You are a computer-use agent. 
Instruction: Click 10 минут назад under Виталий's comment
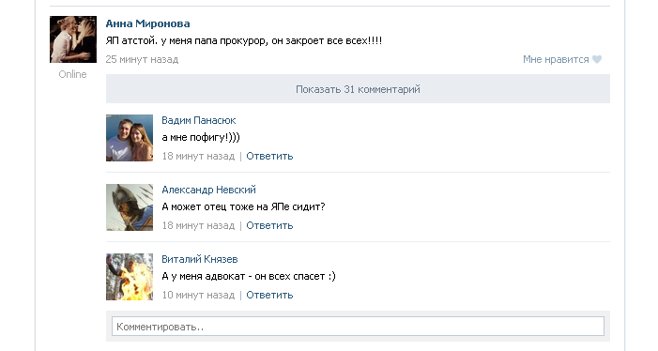[198, 295]
